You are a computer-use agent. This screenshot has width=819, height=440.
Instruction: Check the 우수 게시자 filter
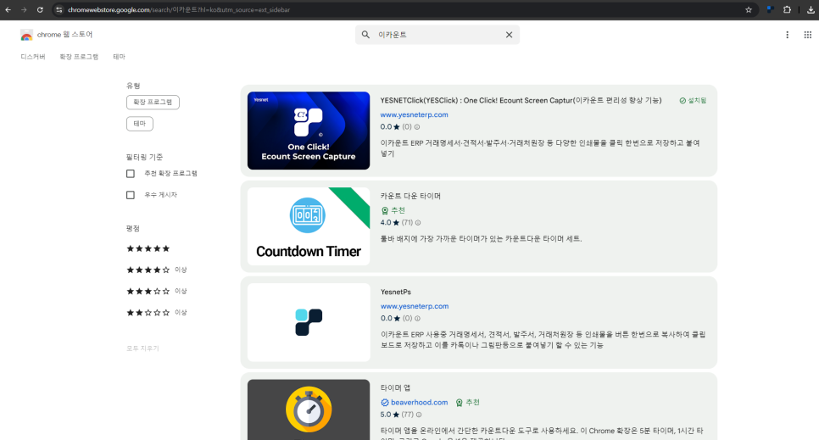pyautogui.click(x=131, y=195)
